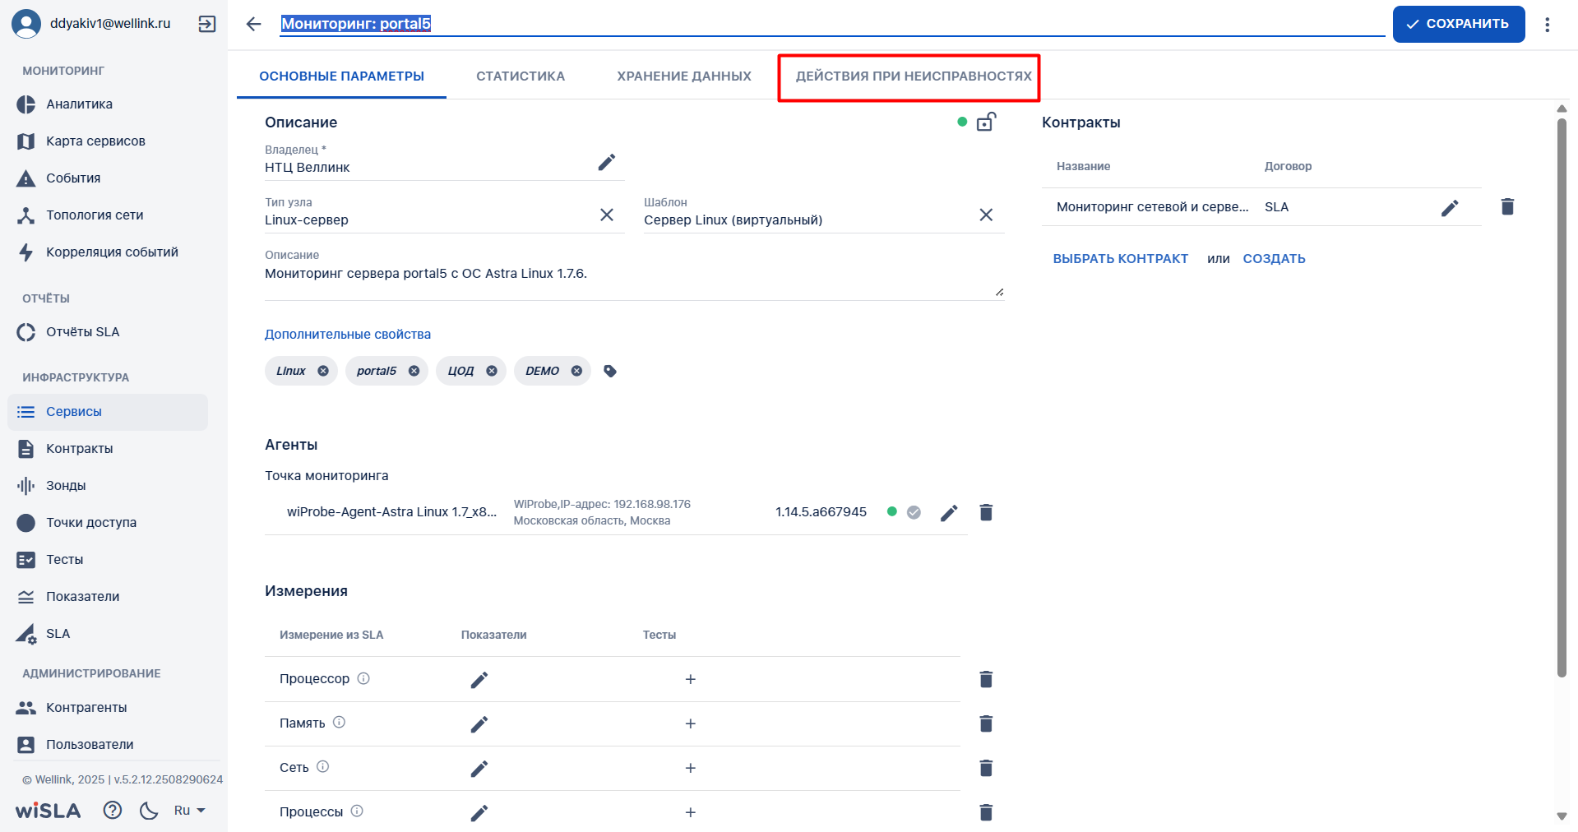Viewport: 1578px width, 832px height.
Task: Edit the wiProbe-Agent monitoring point
Action: 949,513
